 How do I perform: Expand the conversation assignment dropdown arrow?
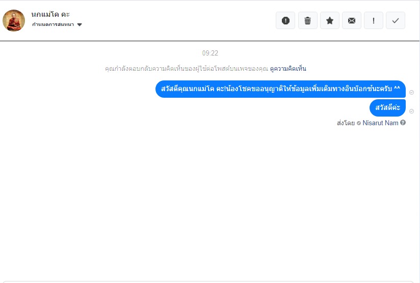(80, 24)
